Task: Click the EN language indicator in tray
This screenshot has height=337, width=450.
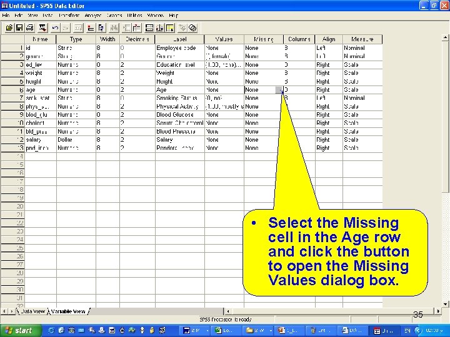Action: 407,330
